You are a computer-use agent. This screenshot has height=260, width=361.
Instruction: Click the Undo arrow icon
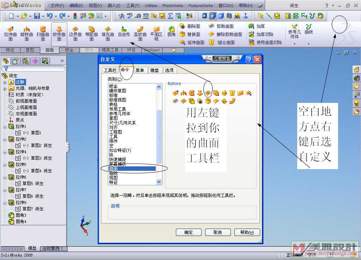(x=49, y=16)
